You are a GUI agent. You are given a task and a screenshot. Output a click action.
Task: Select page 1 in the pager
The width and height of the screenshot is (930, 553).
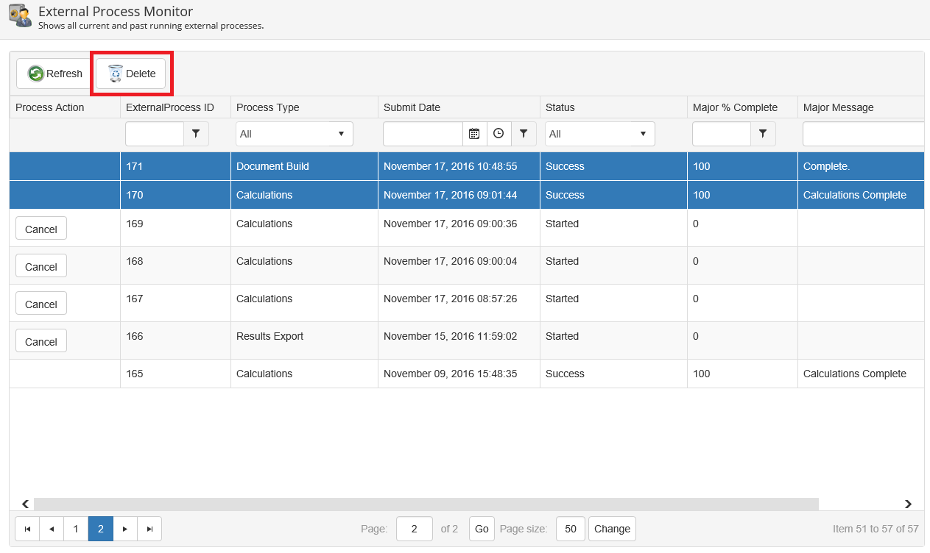coord(76,529)
